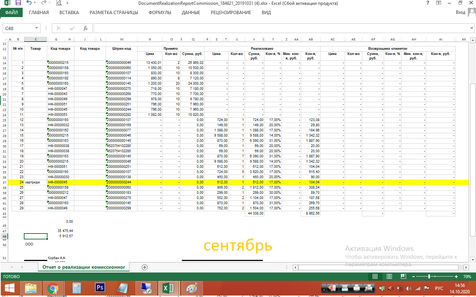Click the total 44 338,00 cell
The image size is (476, 297).
coord(254,213)
